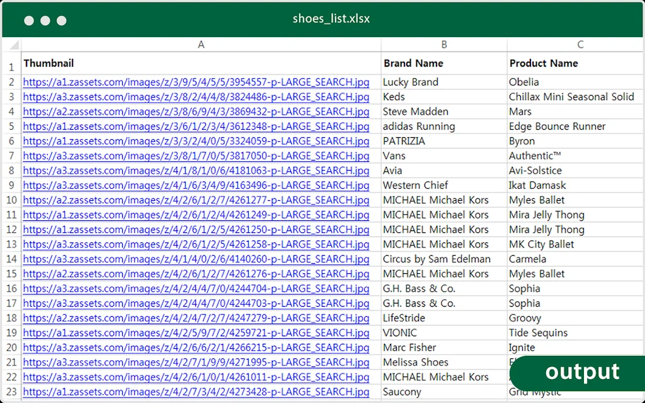Open the hyperlink in row 2 thumbnail cell
The width and height of the screenshot is (645, 403).
point(195,82)
